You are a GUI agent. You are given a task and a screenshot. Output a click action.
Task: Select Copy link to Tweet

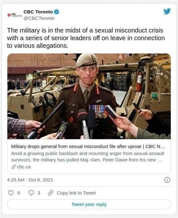click(76, 193)
